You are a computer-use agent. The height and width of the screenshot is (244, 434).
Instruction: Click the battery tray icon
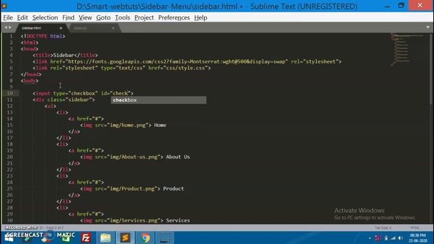click(386, 238)
